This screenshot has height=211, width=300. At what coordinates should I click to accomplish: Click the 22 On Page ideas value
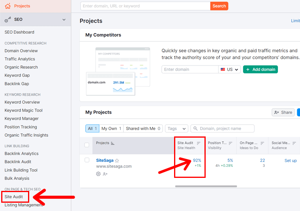coord(262,161)
